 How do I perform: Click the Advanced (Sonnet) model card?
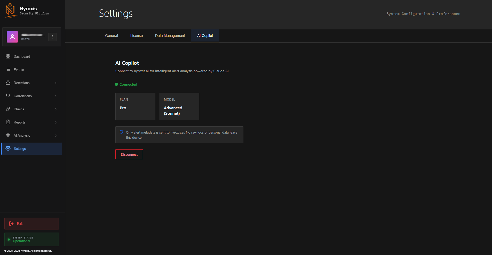[x=179, y=106]
